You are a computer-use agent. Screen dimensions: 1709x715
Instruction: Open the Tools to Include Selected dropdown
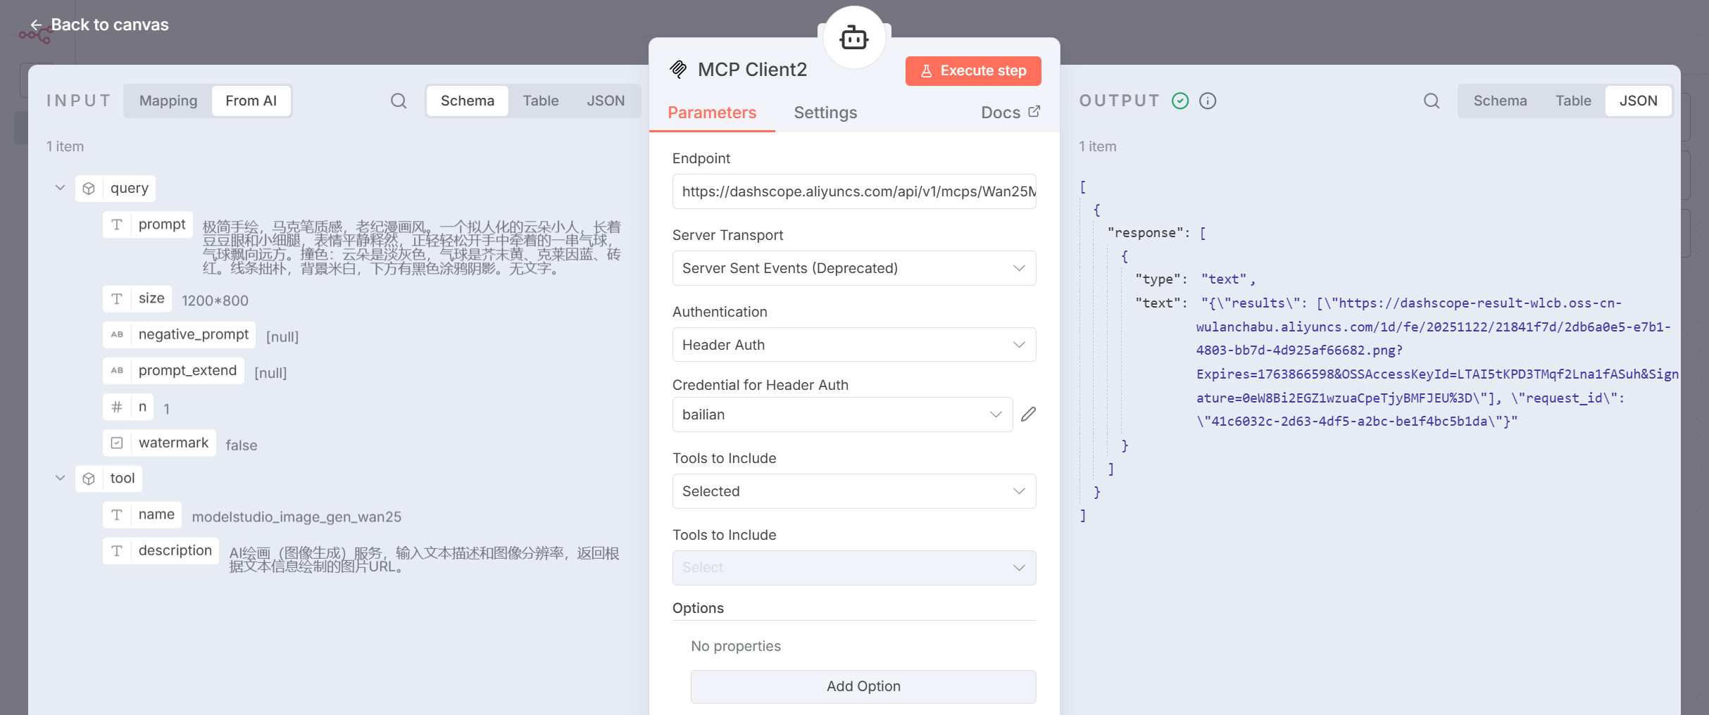[854, 491]
